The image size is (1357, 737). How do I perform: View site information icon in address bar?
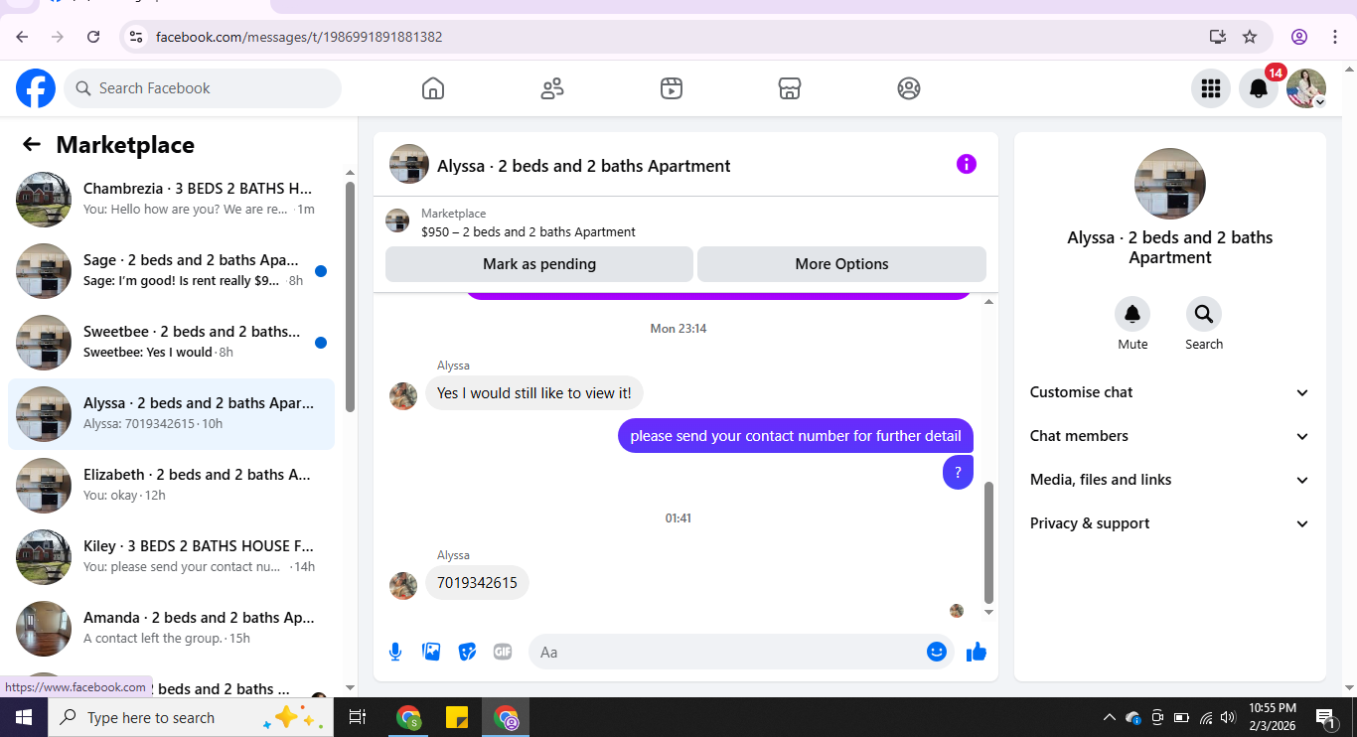pyautogui.click(x=137, y=37)
